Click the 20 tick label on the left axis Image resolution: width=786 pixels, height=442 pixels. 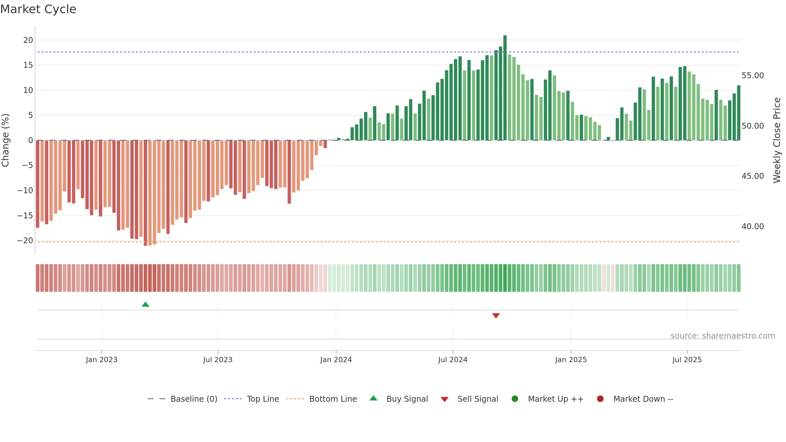point(28,40)
